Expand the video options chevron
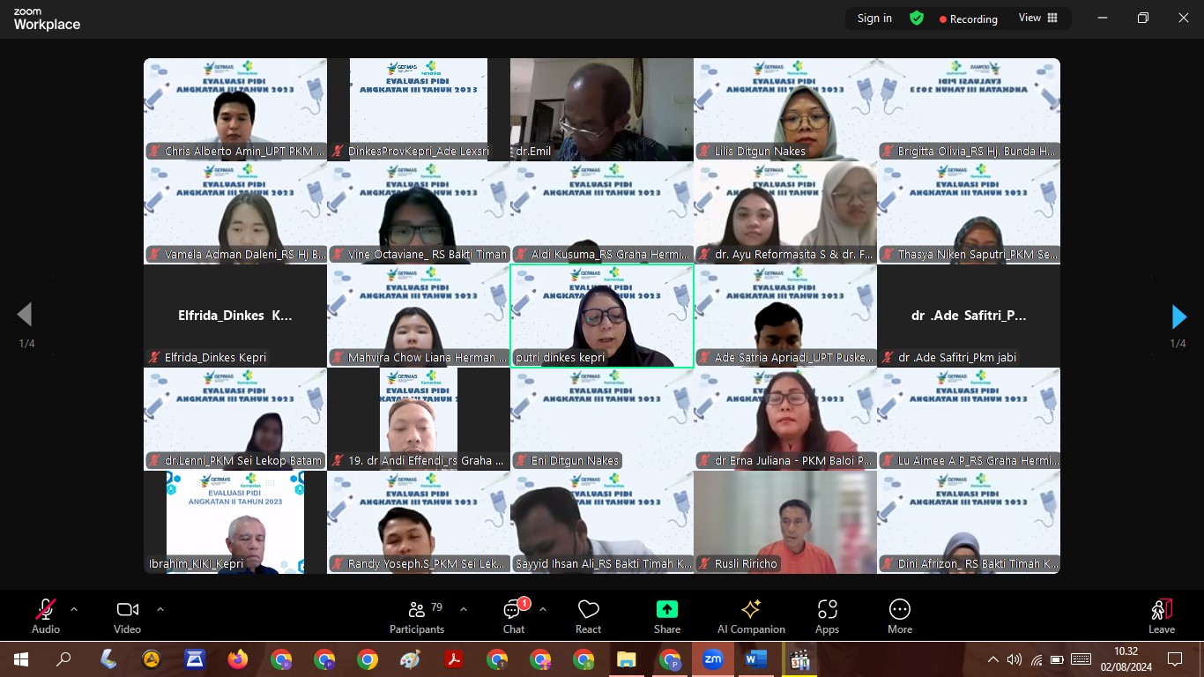Viewport: 1204px width, 677px height. (160, 609)
